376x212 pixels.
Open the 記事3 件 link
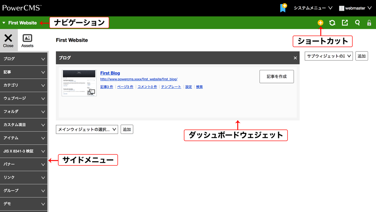click(x=107, y=87)
